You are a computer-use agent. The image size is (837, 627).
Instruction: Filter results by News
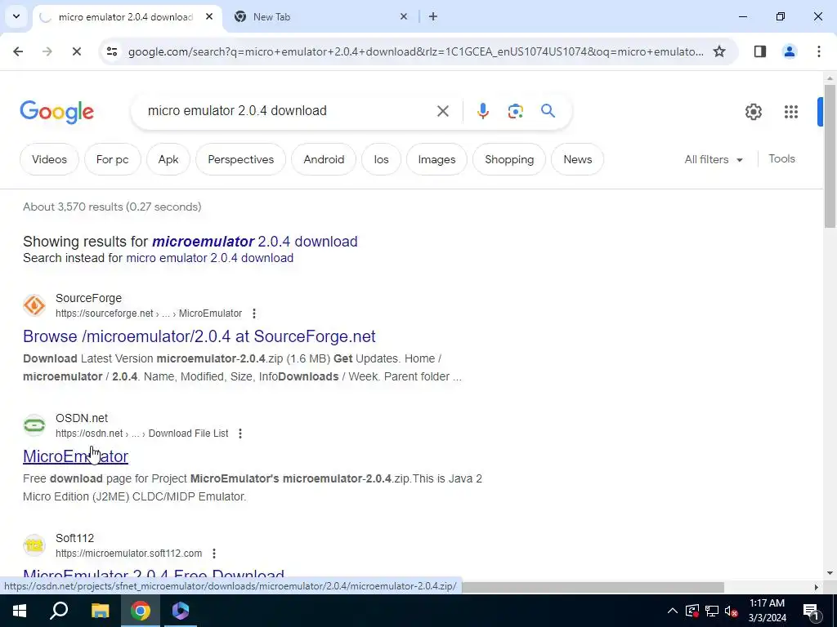coord(578,159)
